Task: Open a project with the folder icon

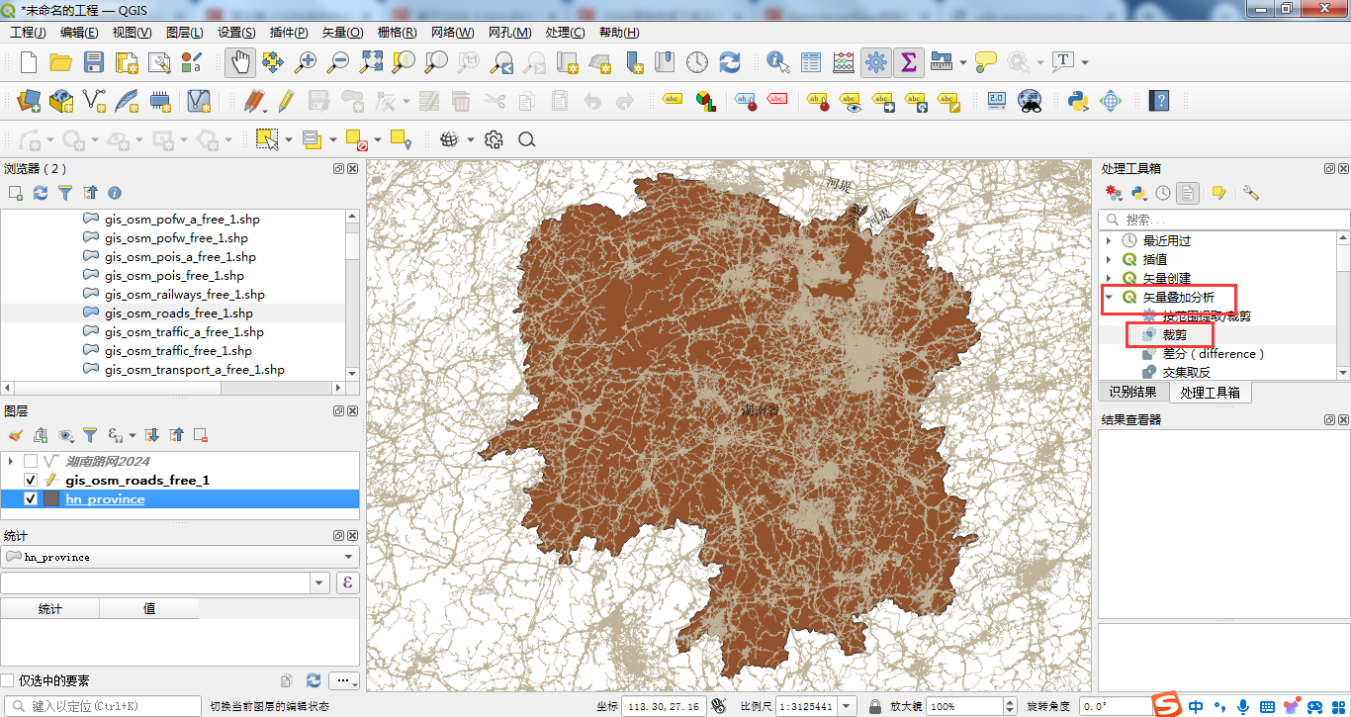Action: coord(61,62)
